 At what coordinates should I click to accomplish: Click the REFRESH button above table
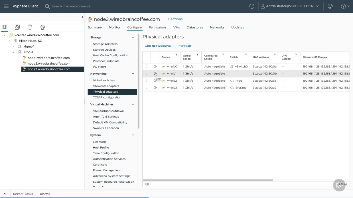pos(185,46)
